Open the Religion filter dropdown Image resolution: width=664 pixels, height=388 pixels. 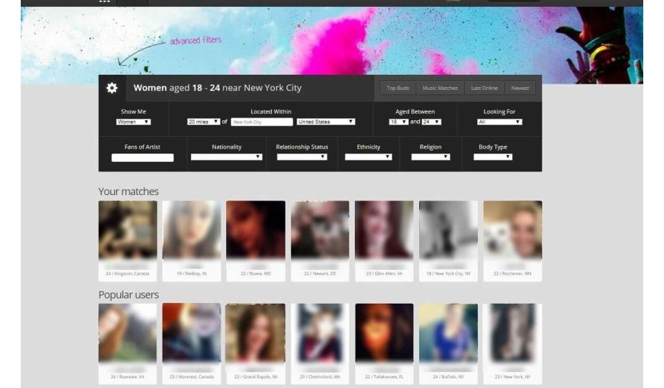click(430, 157)
